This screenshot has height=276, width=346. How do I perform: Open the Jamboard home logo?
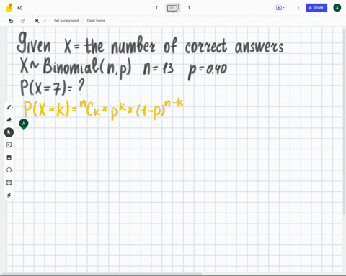[x=9, y=8]
